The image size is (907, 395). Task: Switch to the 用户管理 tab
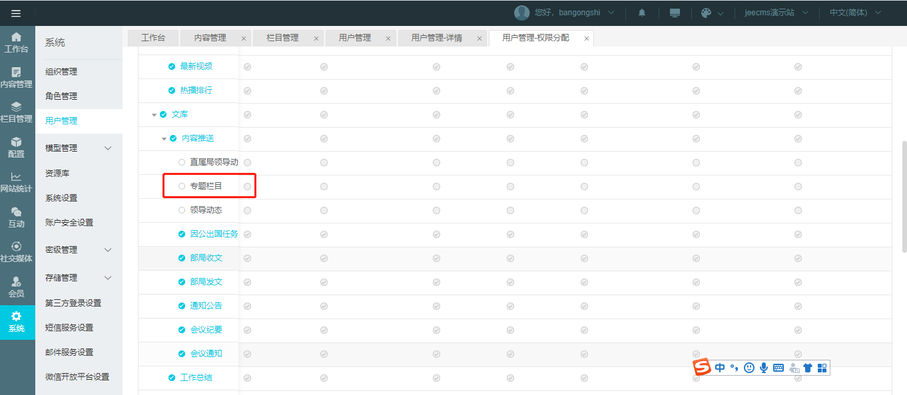coord(355,38)
